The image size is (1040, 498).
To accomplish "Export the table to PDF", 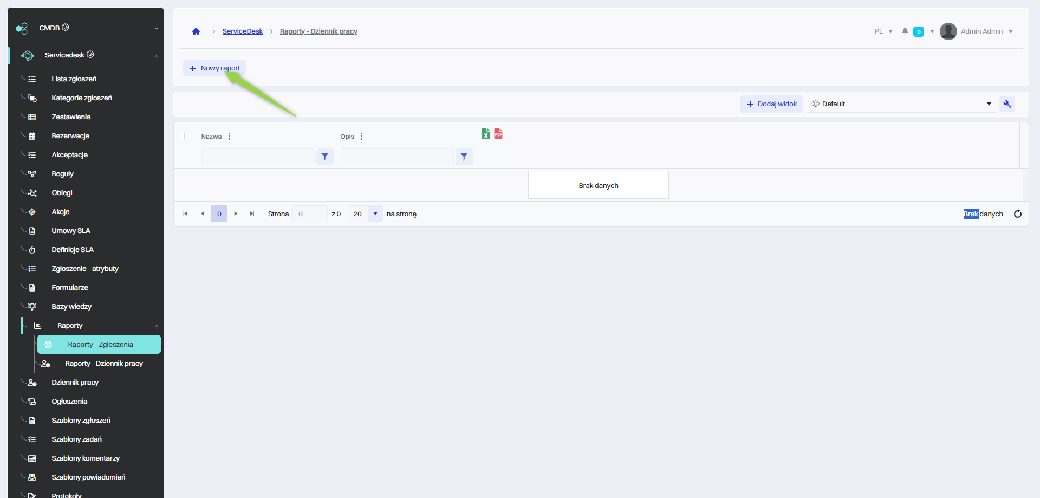I will pyautogui.click(x=498, y=134).
